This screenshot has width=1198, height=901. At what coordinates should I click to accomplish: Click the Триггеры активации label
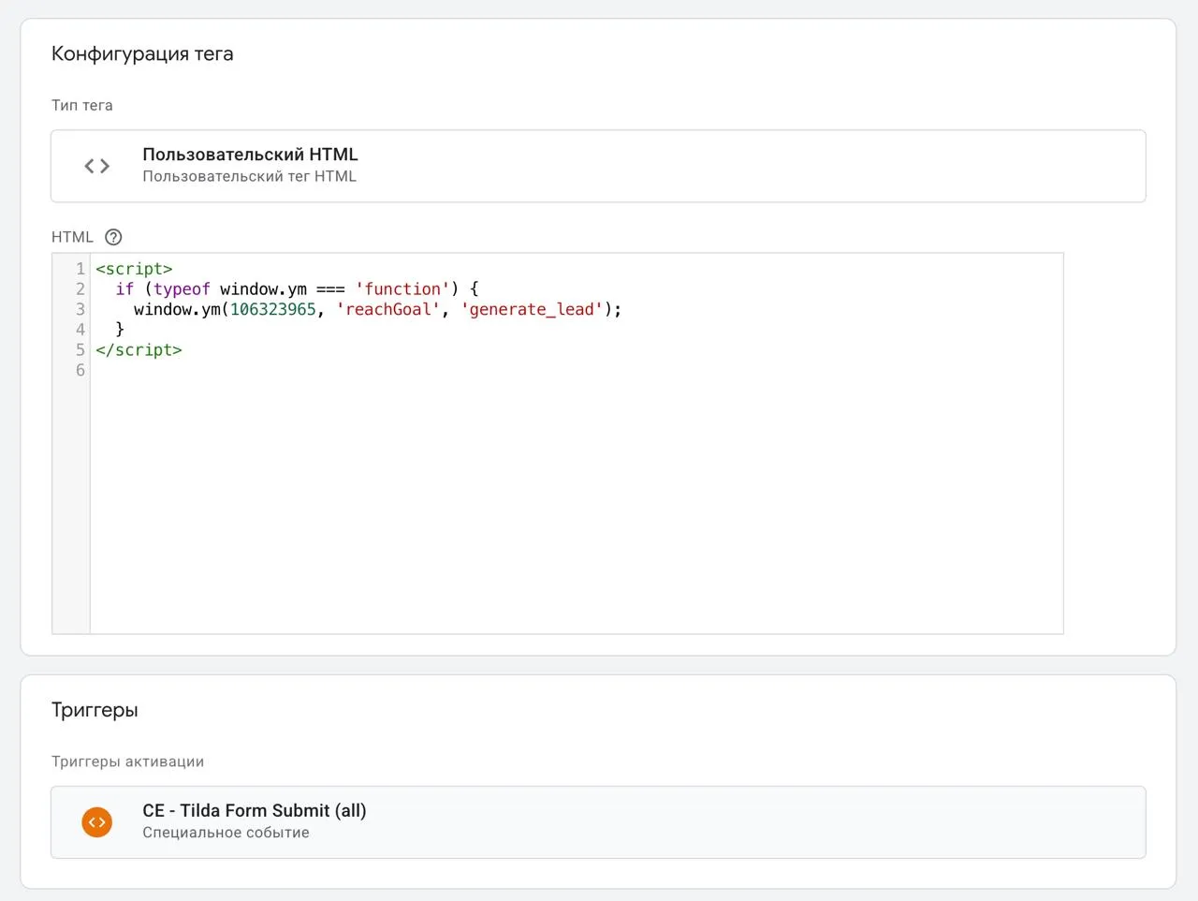pyautogui.click(x=127, y=761)
